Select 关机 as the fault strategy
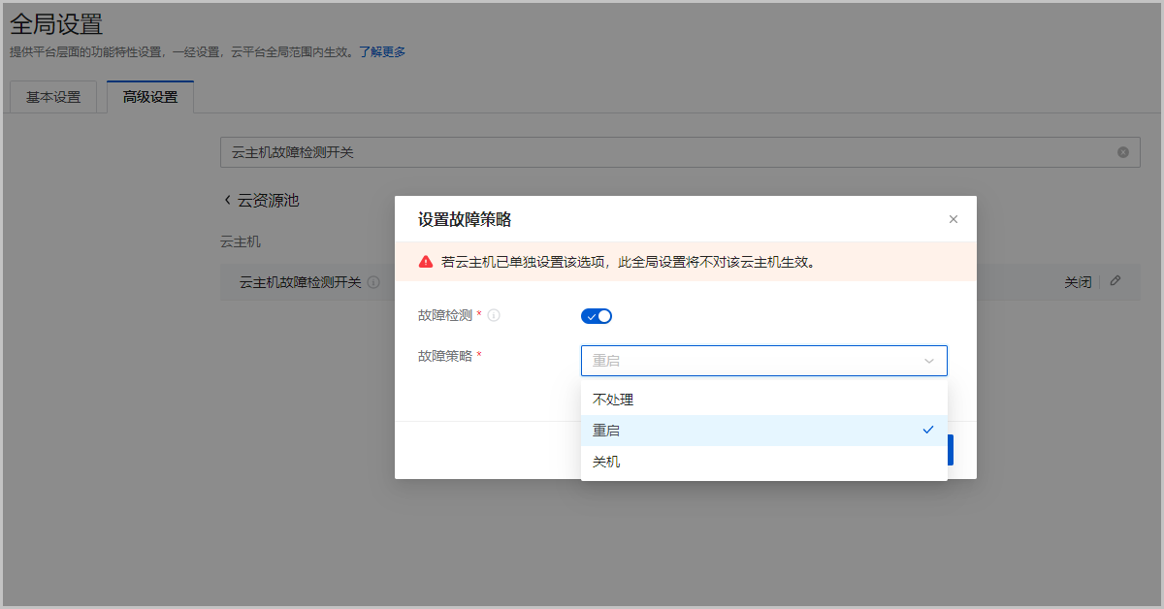 point(606,462)
